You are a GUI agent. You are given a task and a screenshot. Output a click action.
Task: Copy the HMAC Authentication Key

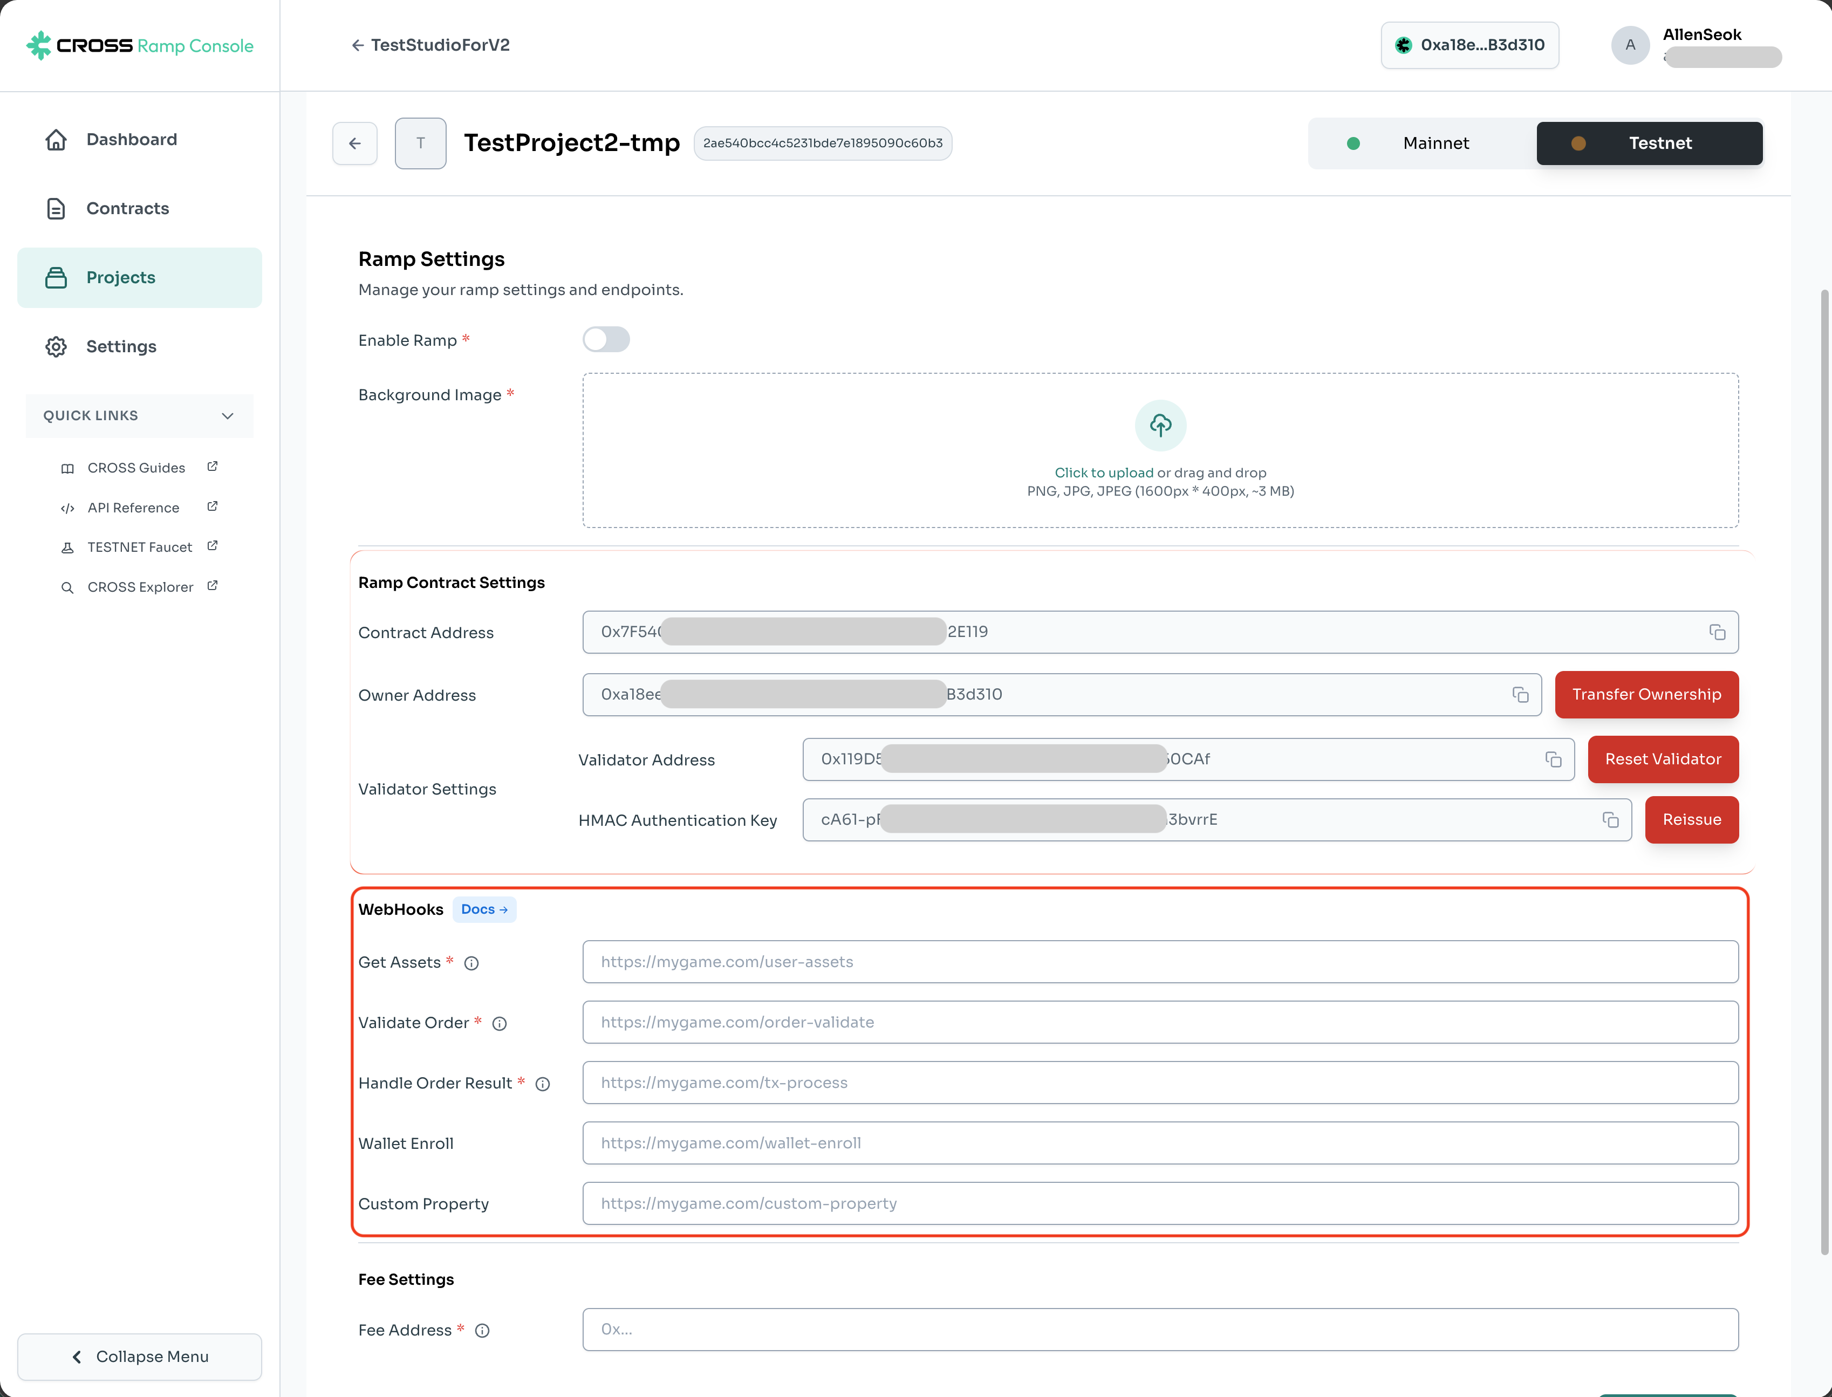coord(1610,820)
